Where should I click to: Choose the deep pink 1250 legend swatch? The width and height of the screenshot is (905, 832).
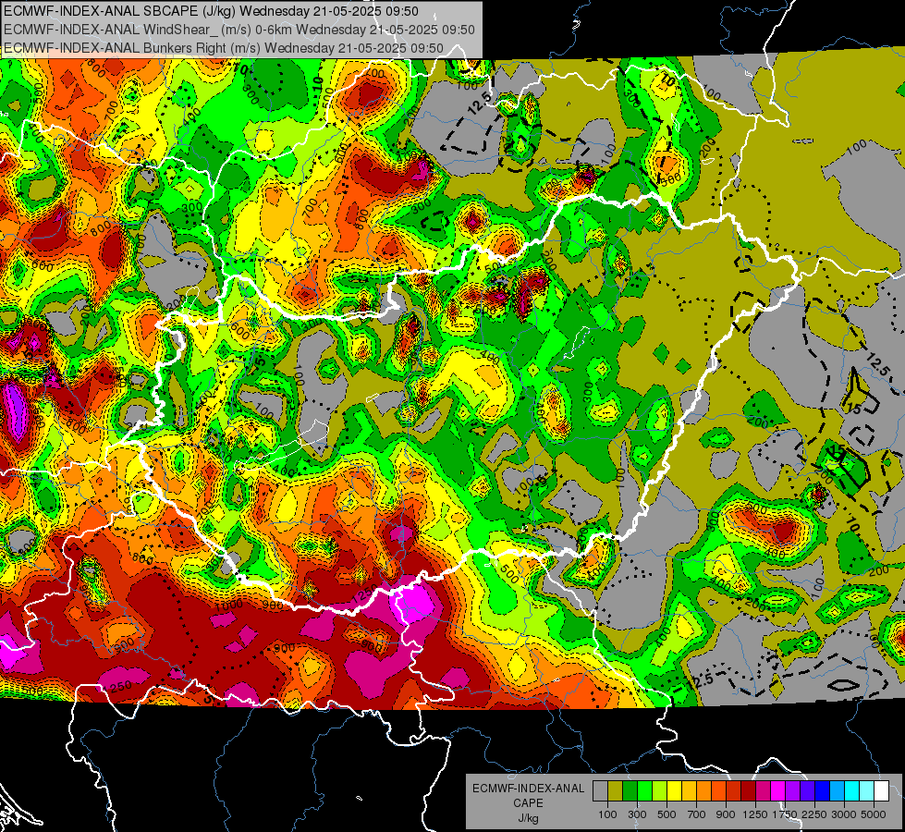(763, 791)
